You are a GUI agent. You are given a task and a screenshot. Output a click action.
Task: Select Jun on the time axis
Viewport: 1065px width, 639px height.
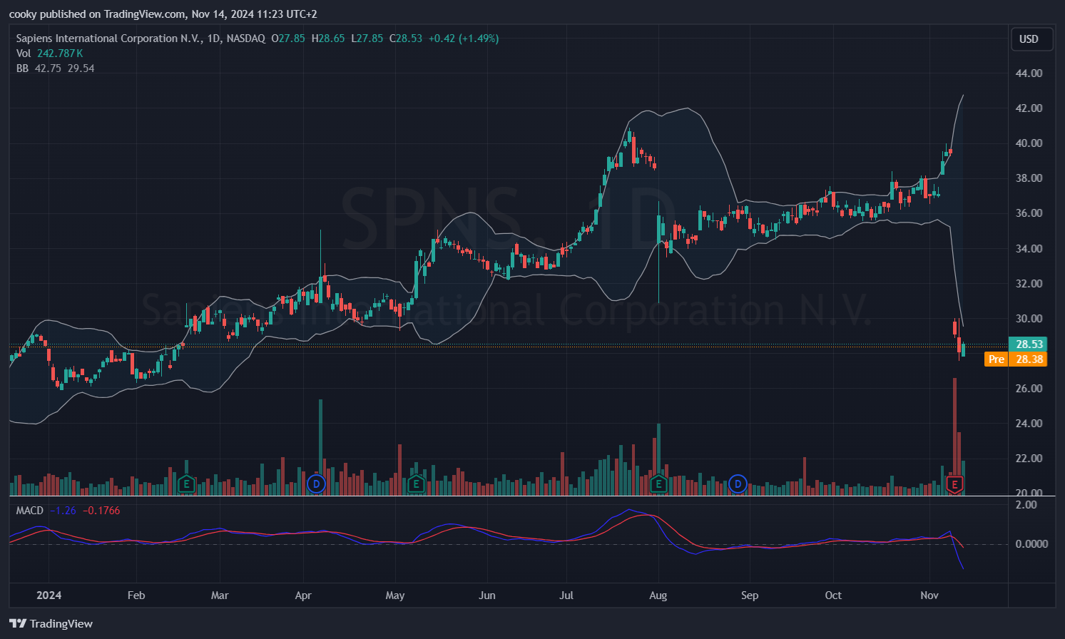coord(487,595)
